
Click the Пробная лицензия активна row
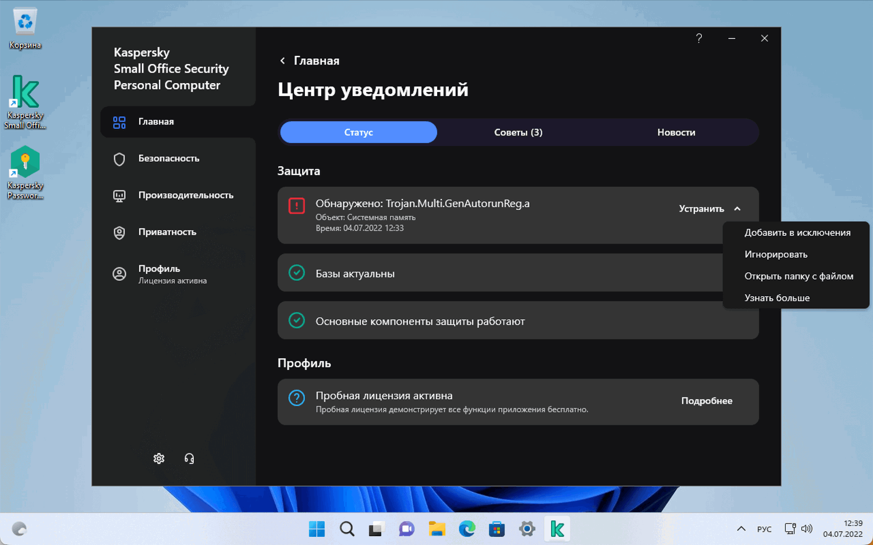(518, 402)
